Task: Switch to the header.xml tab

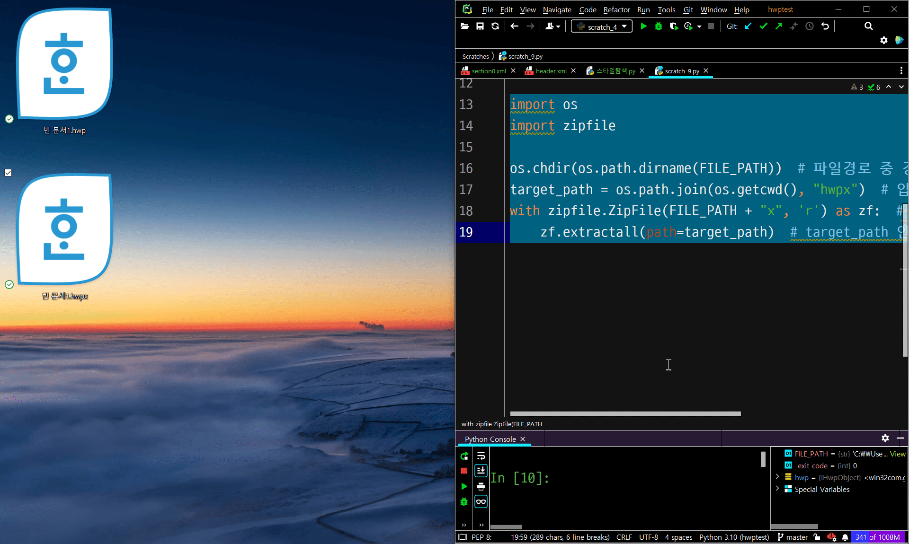Action: [x=551, y=71]
